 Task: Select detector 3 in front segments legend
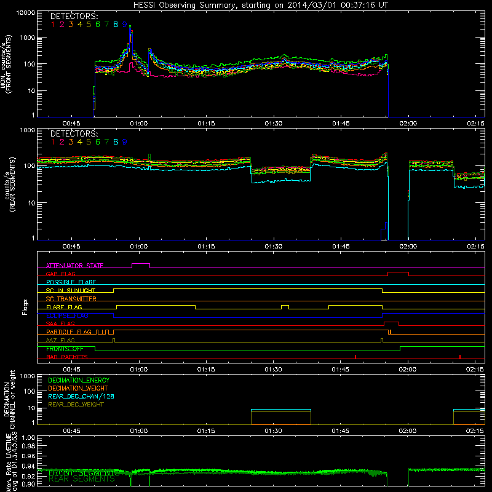pyautogui.click(x=71, y=25)
